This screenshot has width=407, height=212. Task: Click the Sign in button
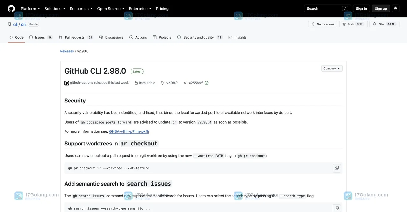click(361, 9)
